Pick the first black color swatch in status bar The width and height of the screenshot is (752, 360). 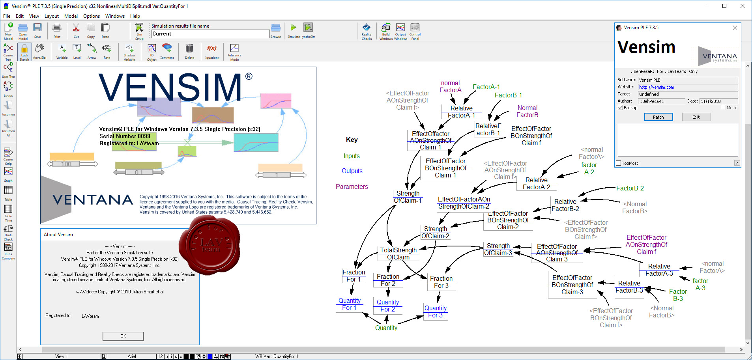pyautogui.click(x=187, y=356)
